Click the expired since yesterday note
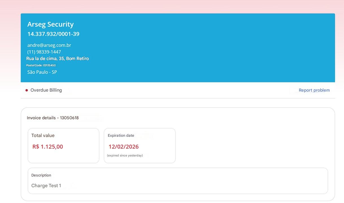The height and width of the screenshot is (203, 344). [125, 156]
